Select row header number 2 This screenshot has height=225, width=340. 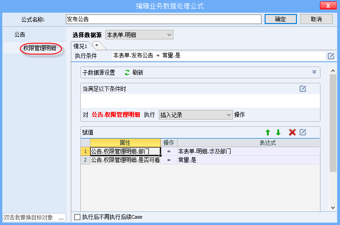85,160
